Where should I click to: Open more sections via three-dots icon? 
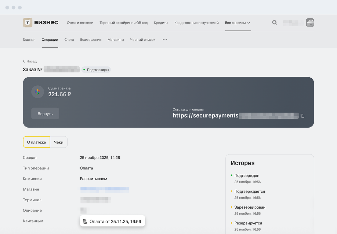point(165,39)
